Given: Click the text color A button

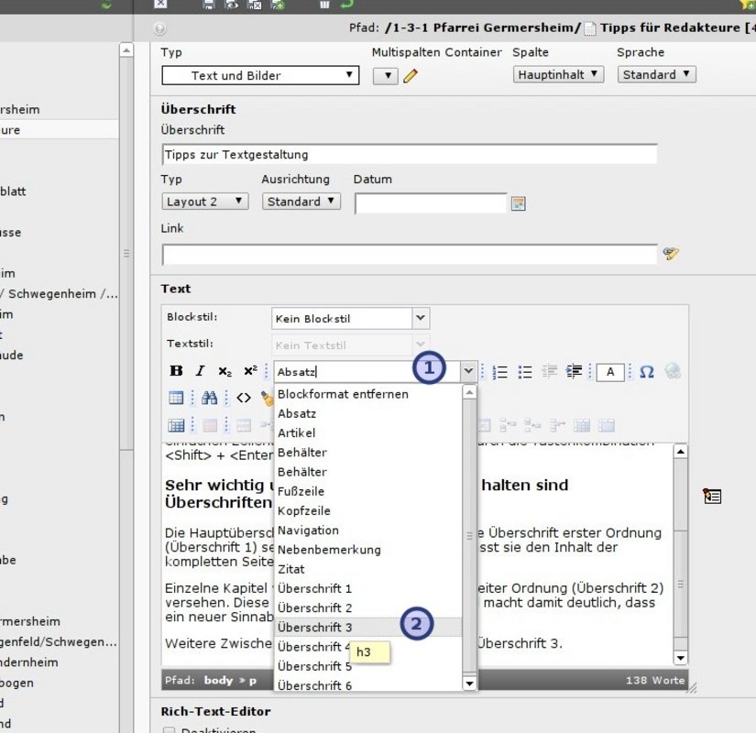Looking at the screenshot, I should [610, 371].
